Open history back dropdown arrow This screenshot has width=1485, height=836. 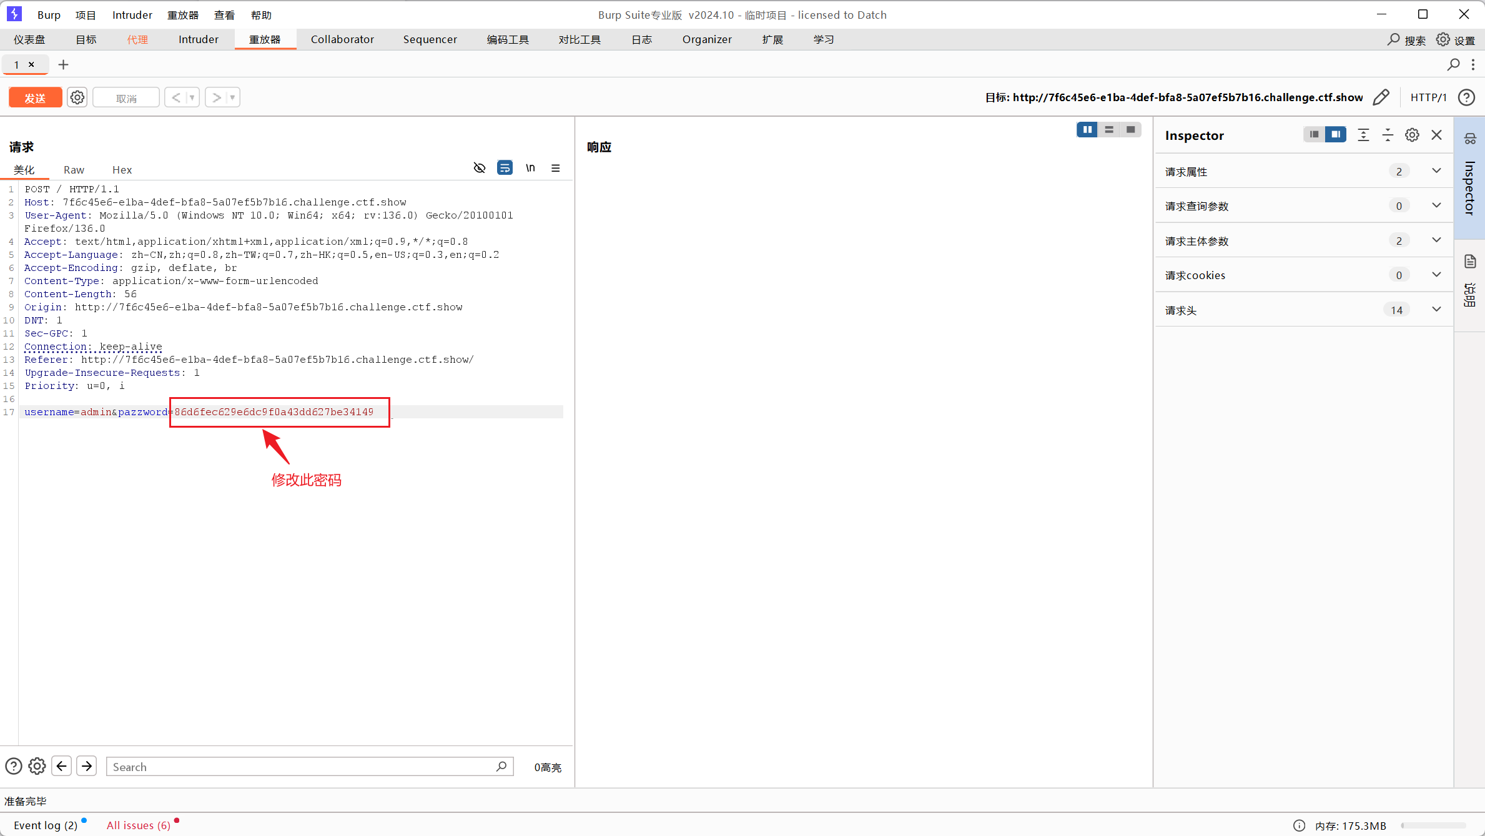click(192, 97)
